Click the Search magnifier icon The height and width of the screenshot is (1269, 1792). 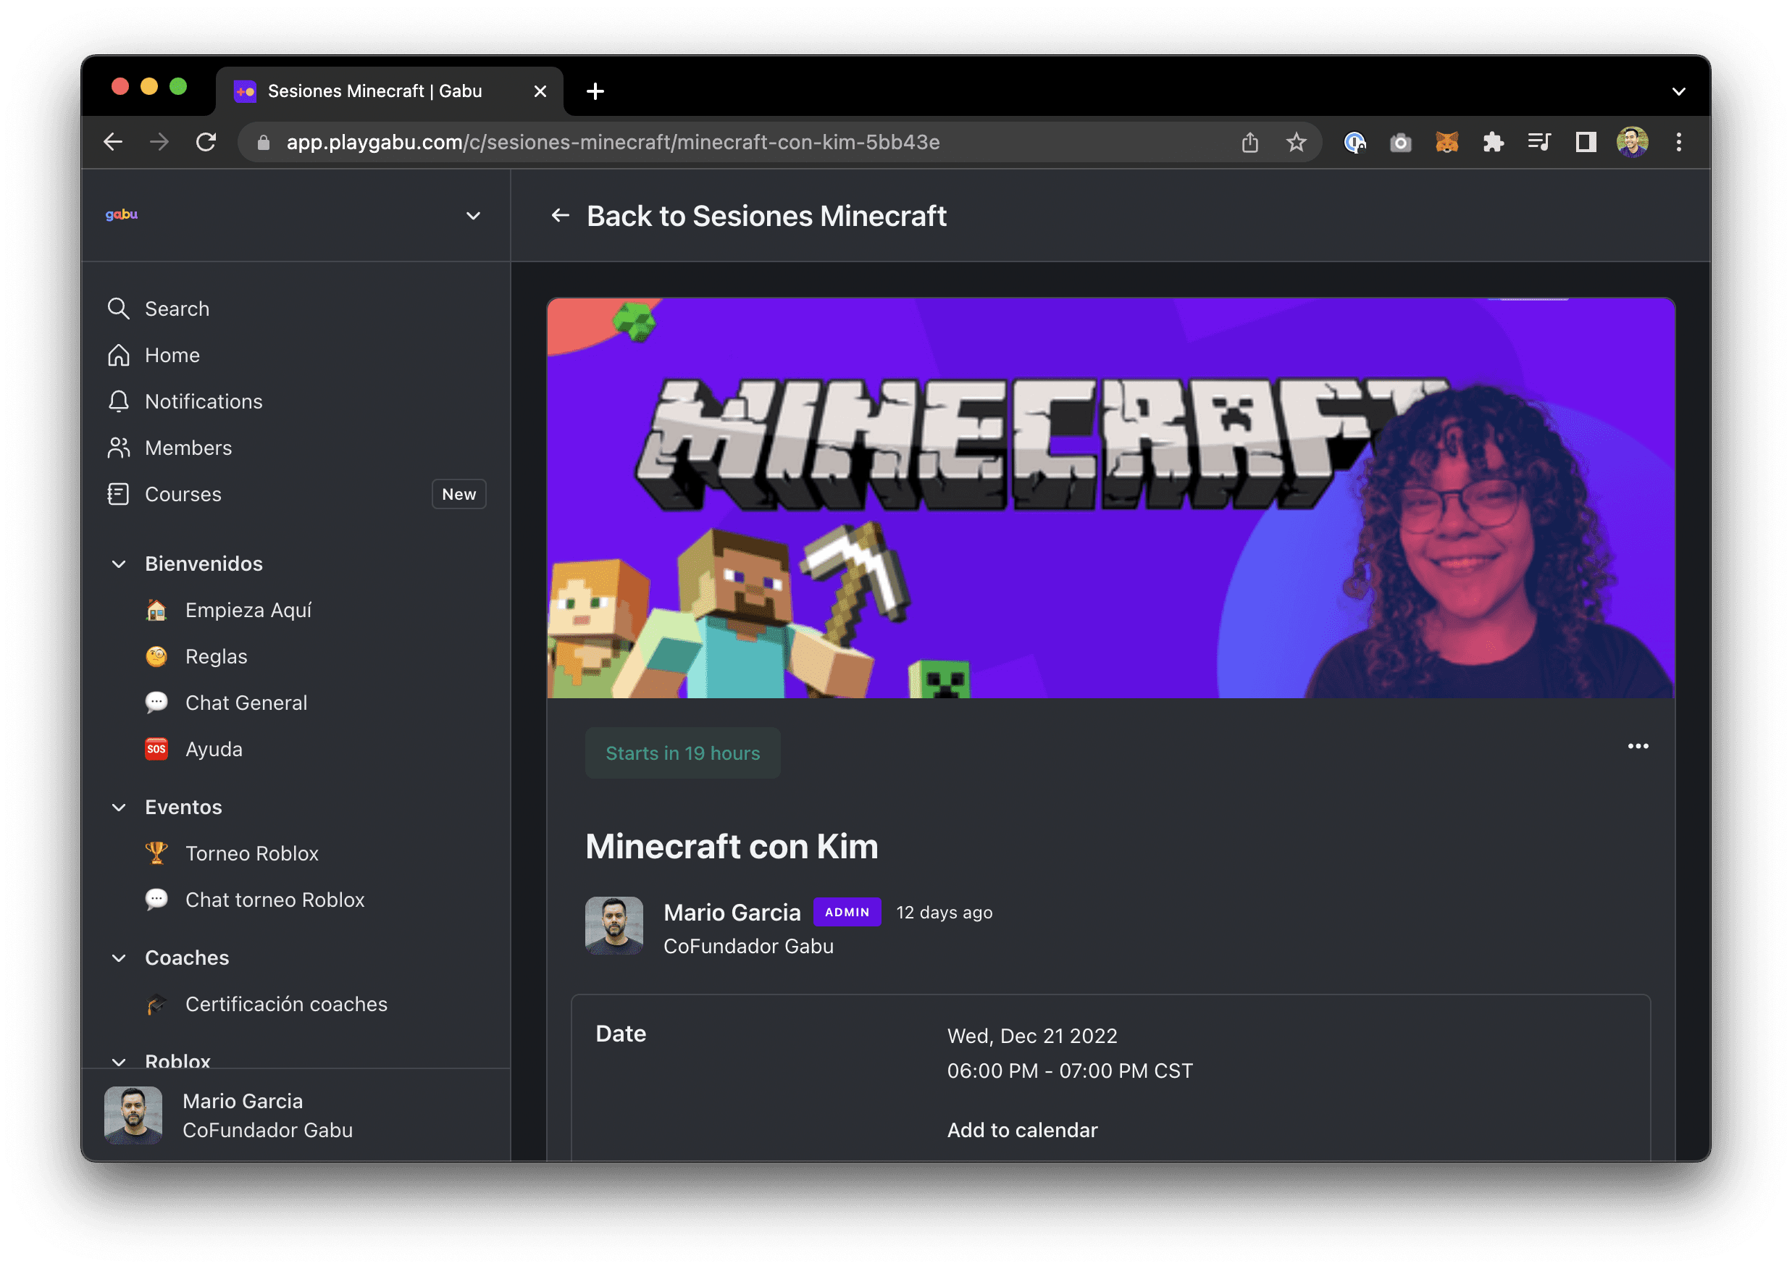click(119, 309)
